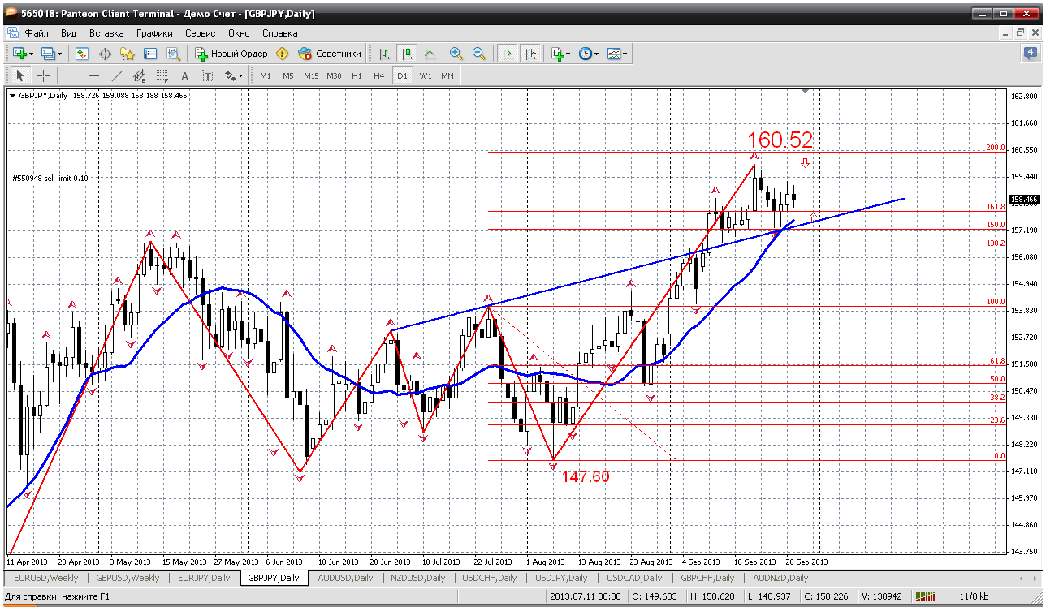The height and width of the screenshot is (607, 1046).
Task: Select the red 147.60 chart label
Action: click(586, 476)
